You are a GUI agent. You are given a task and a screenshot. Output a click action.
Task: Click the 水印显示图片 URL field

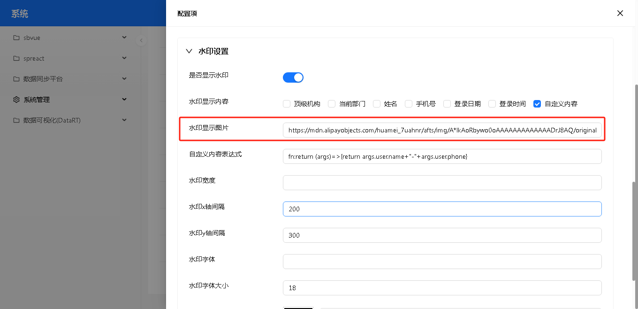442,130
